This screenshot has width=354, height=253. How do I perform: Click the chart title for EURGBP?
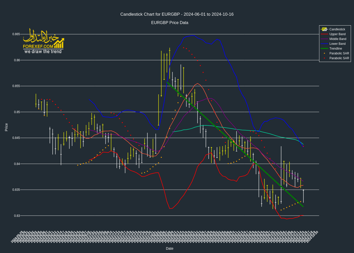click(x=177, y=14)
